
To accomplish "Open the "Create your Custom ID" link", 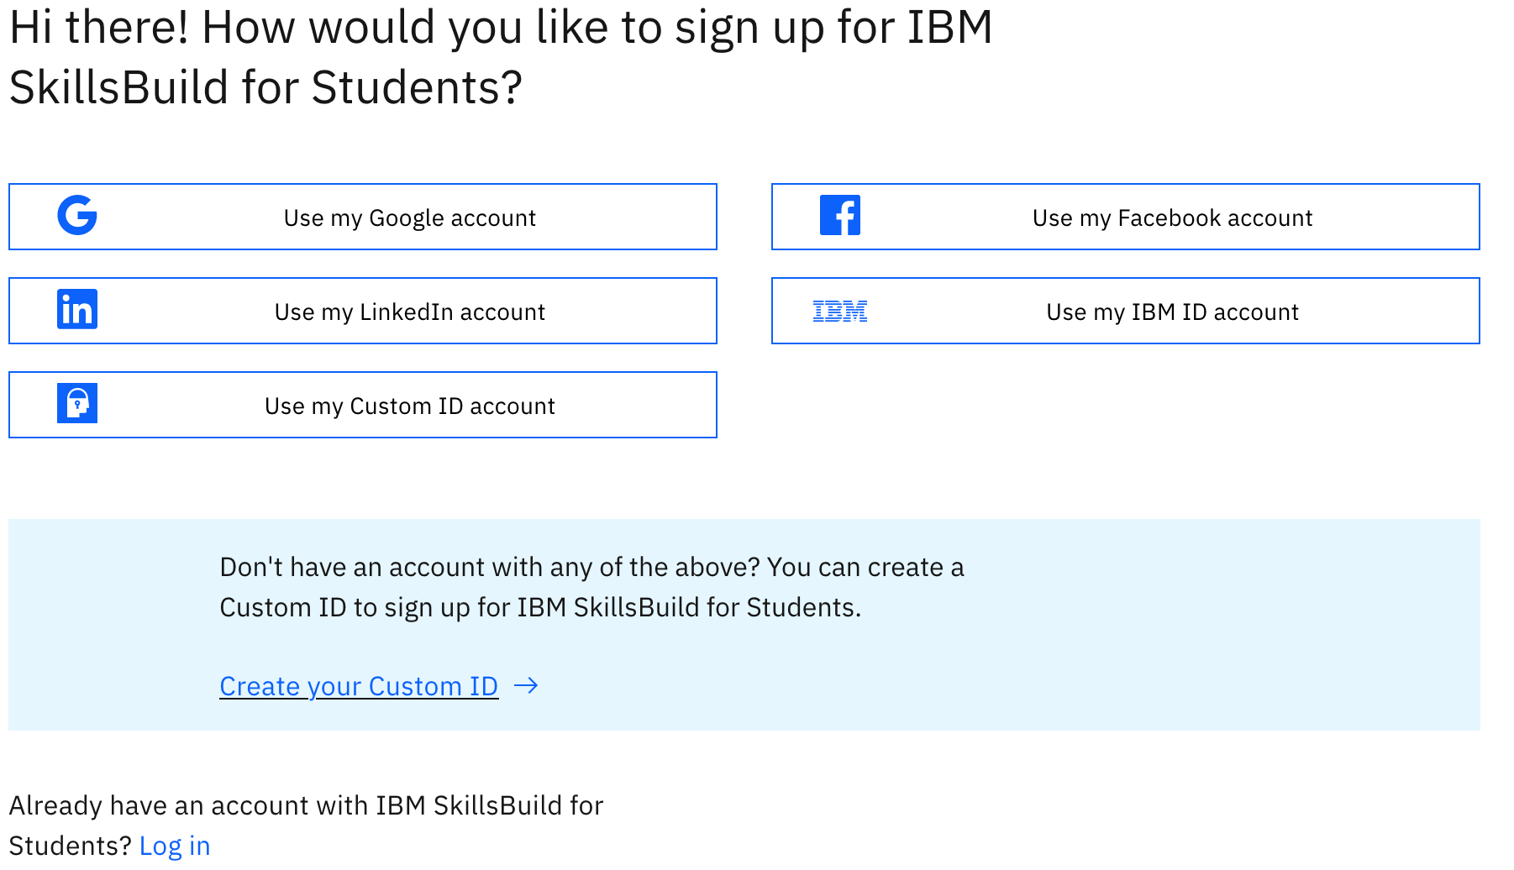I will (359, 686).
